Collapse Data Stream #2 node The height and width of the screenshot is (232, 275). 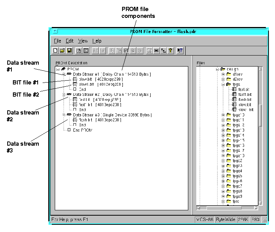[x=64, y=95]
